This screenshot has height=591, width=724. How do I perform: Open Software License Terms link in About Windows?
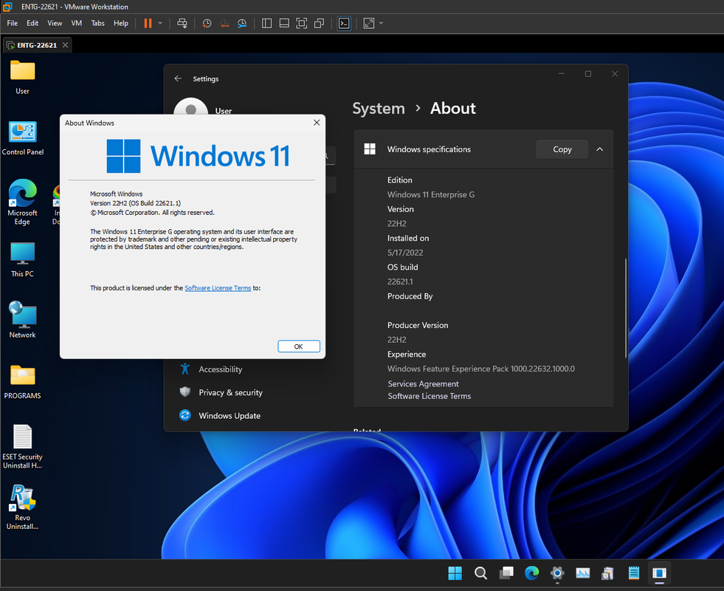[218, 288]
